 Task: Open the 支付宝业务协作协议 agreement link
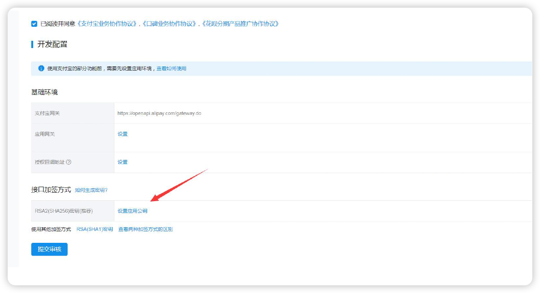108,24
